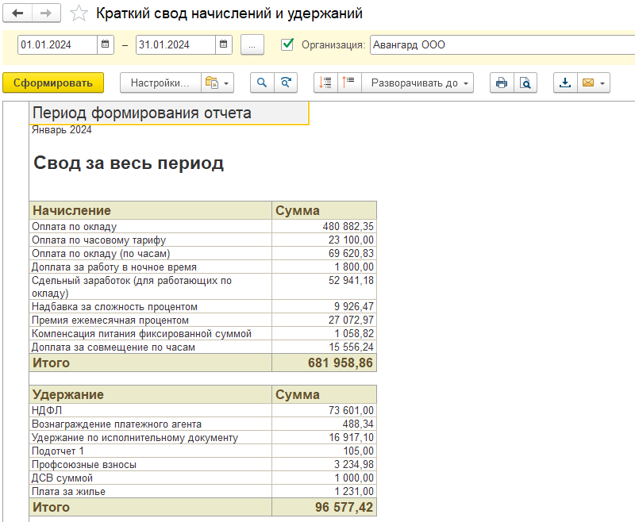The image size is (635, 522).
Task: Click the Свод за весь период heading
Action: click(x=129, y=163)
